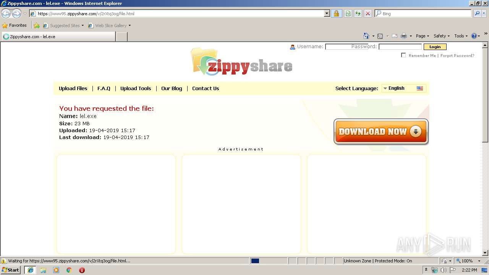Viewport: 489px width, 275px height.
Task: Click the volume speaker tray icon
Action: click(x=443, y=270)
